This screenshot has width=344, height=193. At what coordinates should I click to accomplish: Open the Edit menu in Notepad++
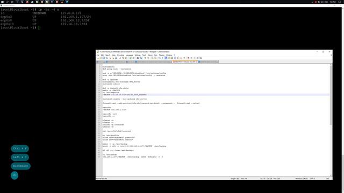pos(102,55)
